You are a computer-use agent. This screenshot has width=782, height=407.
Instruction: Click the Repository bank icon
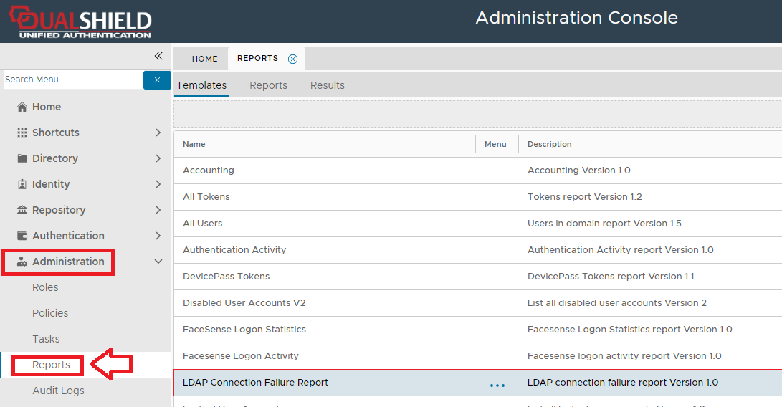(x=22, y=210)
